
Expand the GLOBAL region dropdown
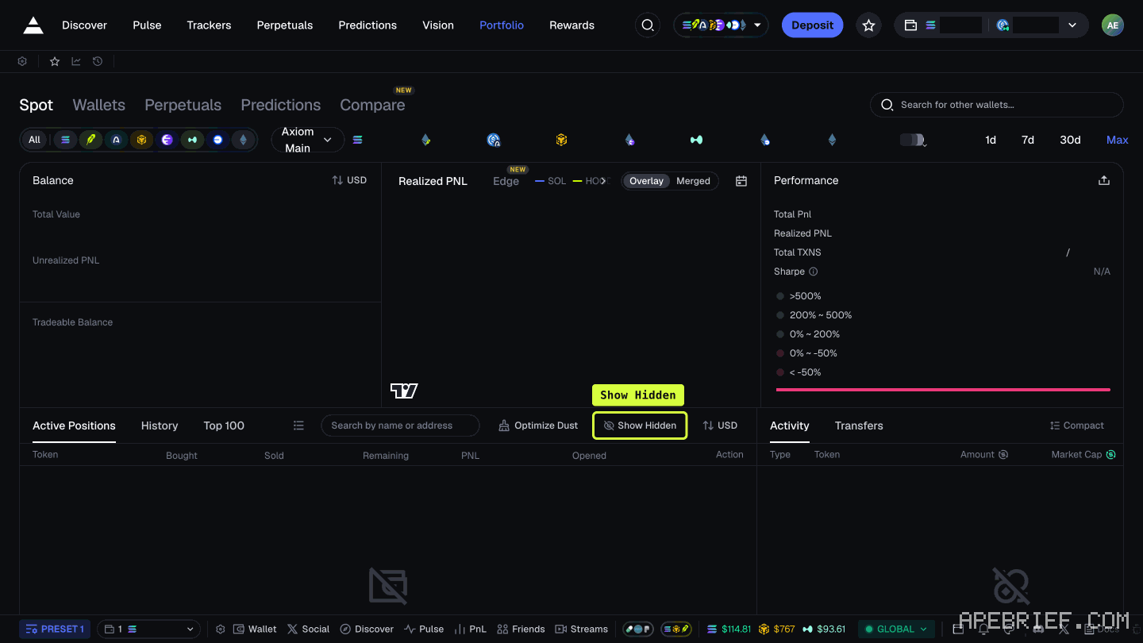[896, 629]
